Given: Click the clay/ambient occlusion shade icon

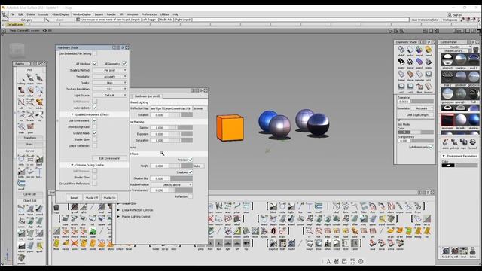Looking at the screenshot, I should pyautogui.click(x=410, y=74).
